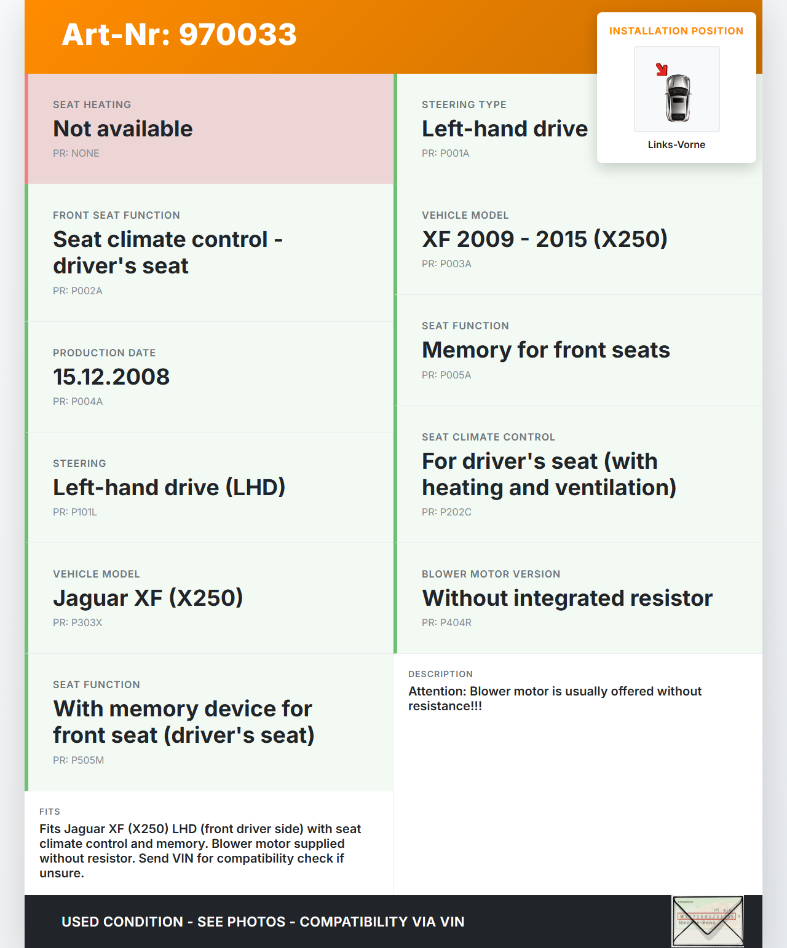Click the "INSTALLATION POSITION" heading
787x948 pixels.
click(x=676, y=31)
